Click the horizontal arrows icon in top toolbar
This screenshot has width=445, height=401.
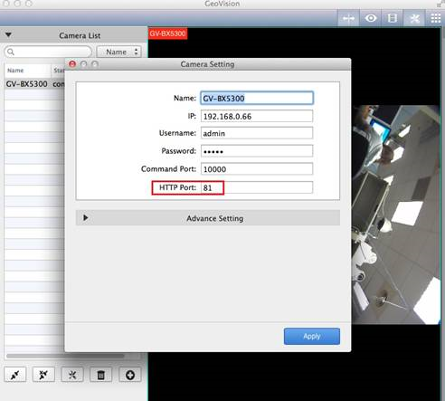(x=348, y=18)
